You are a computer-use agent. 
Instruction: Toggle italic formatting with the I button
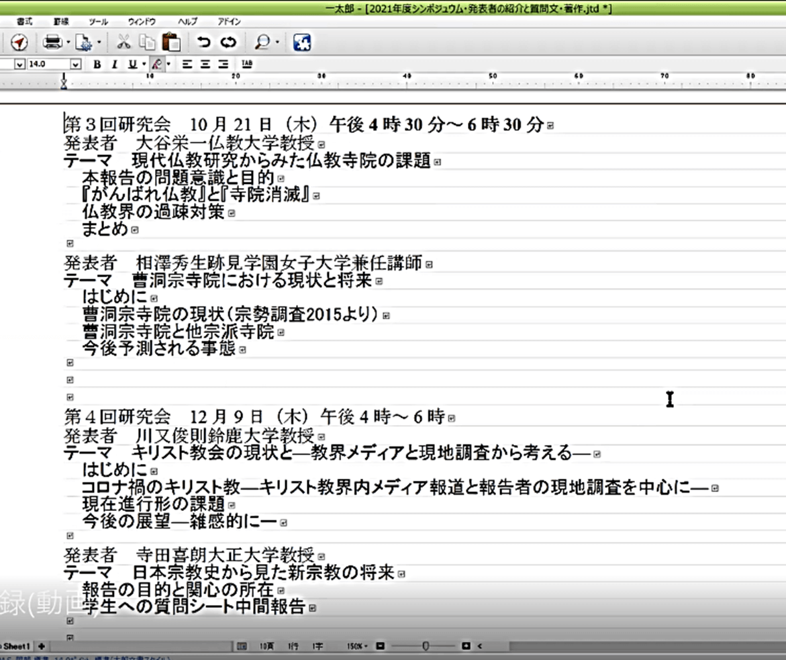114,64
